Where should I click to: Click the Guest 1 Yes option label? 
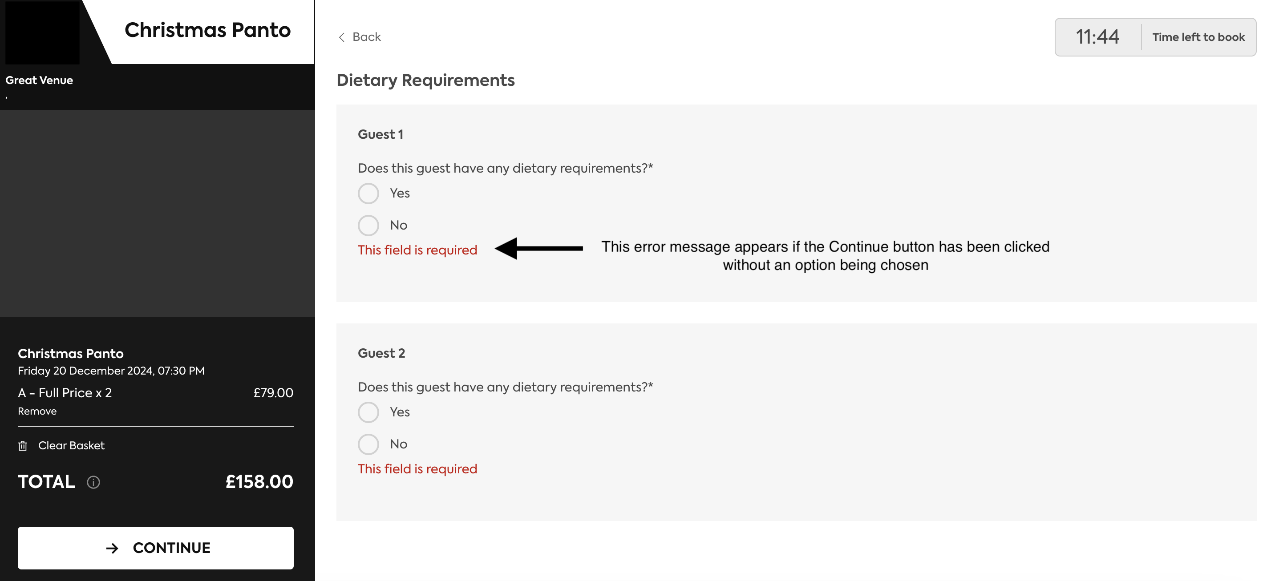[x=400, y=194]
